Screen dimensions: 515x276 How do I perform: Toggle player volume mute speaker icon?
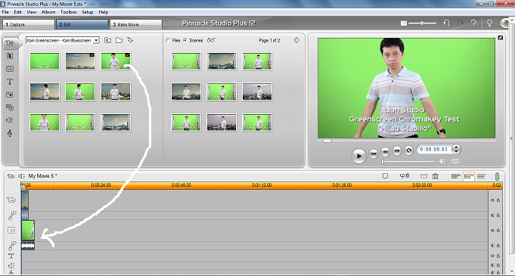pos(442,161)
